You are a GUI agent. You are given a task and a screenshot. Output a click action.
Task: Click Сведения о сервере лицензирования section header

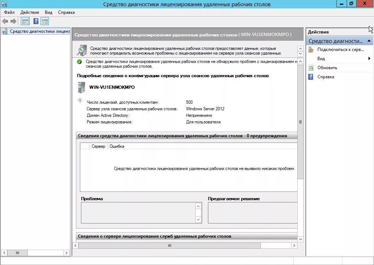pos(186,236)
